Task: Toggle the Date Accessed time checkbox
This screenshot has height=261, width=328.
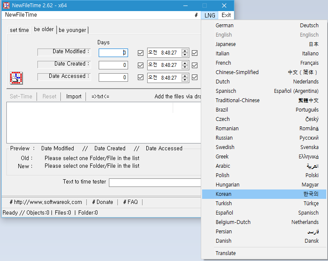Action: click(140, 78)
